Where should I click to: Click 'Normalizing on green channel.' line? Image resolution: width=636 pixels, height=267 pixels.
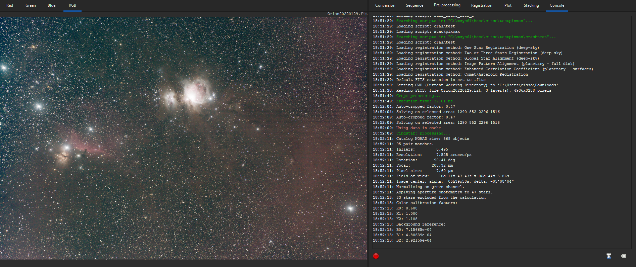tap(418, 187)
